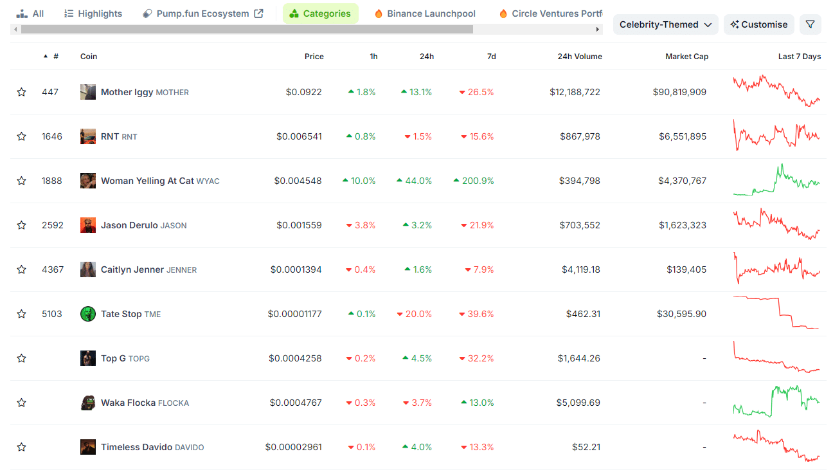This screenshot has height=474, width=833.
Task: Click the RNT coin logo
Action: tap(88, 136)
